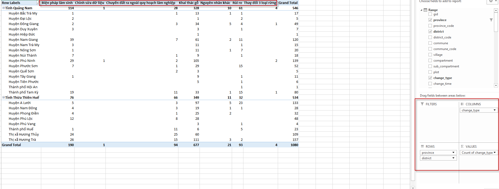Click the filter icon beside province field

point(491,20)
